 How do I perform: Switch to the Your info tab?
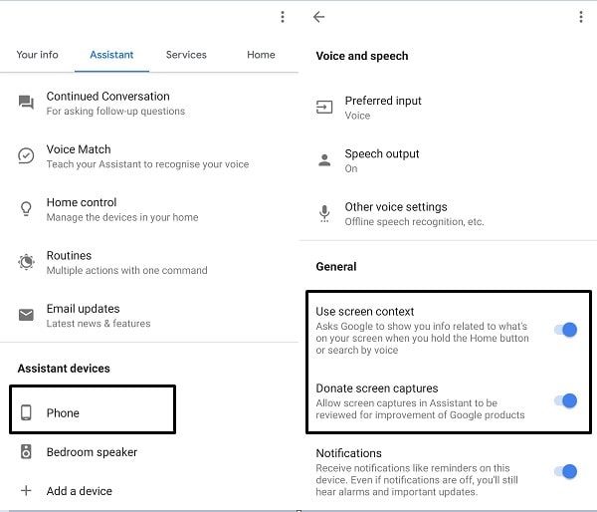pos(38,55)
